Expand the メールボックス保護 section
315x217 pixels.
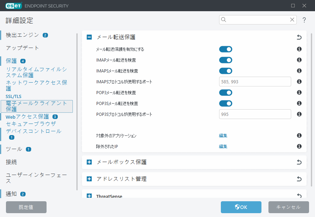tap(89, 162)
